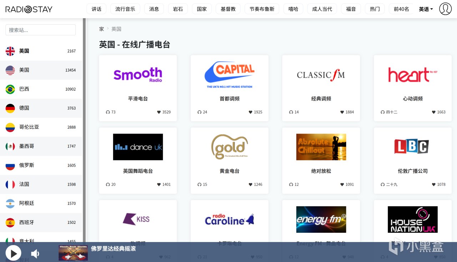
Task: Open the Energy FM logo thumbnail
Action: (x=321, y=220)
